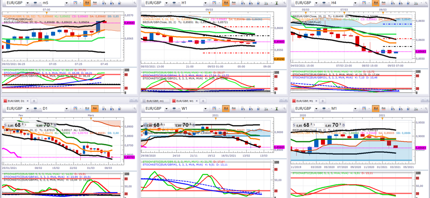This screenshot has width=430, height=198.
Task: Open the D1 timeframe dropdown
Action: [x=67, y=109]
